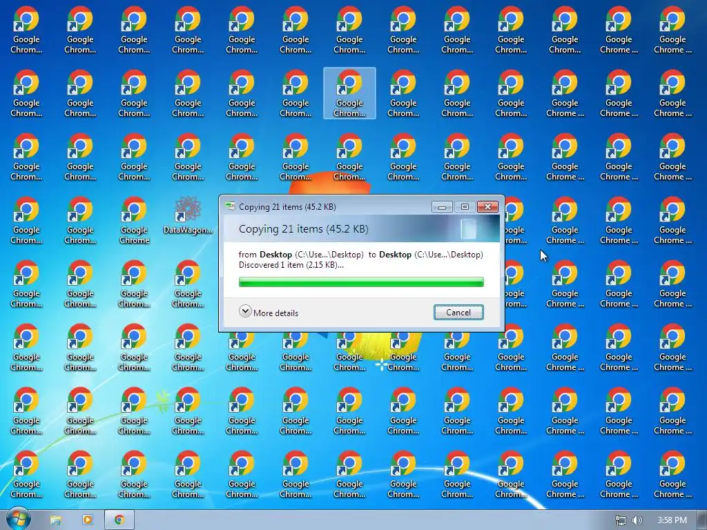The width and height of the screenshot is (707, 530).
Task: Expand More details in the copy dialog
Action: 269,313
